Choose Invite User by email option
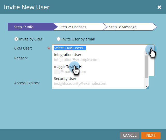This screenshot has height=140, width=166. [58, 39]
